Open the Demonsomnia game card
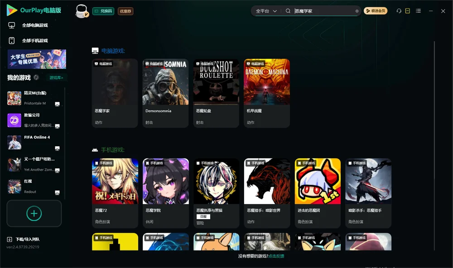Image resolution: width=453 pixels, height=268 pixels. click(165, 93)
